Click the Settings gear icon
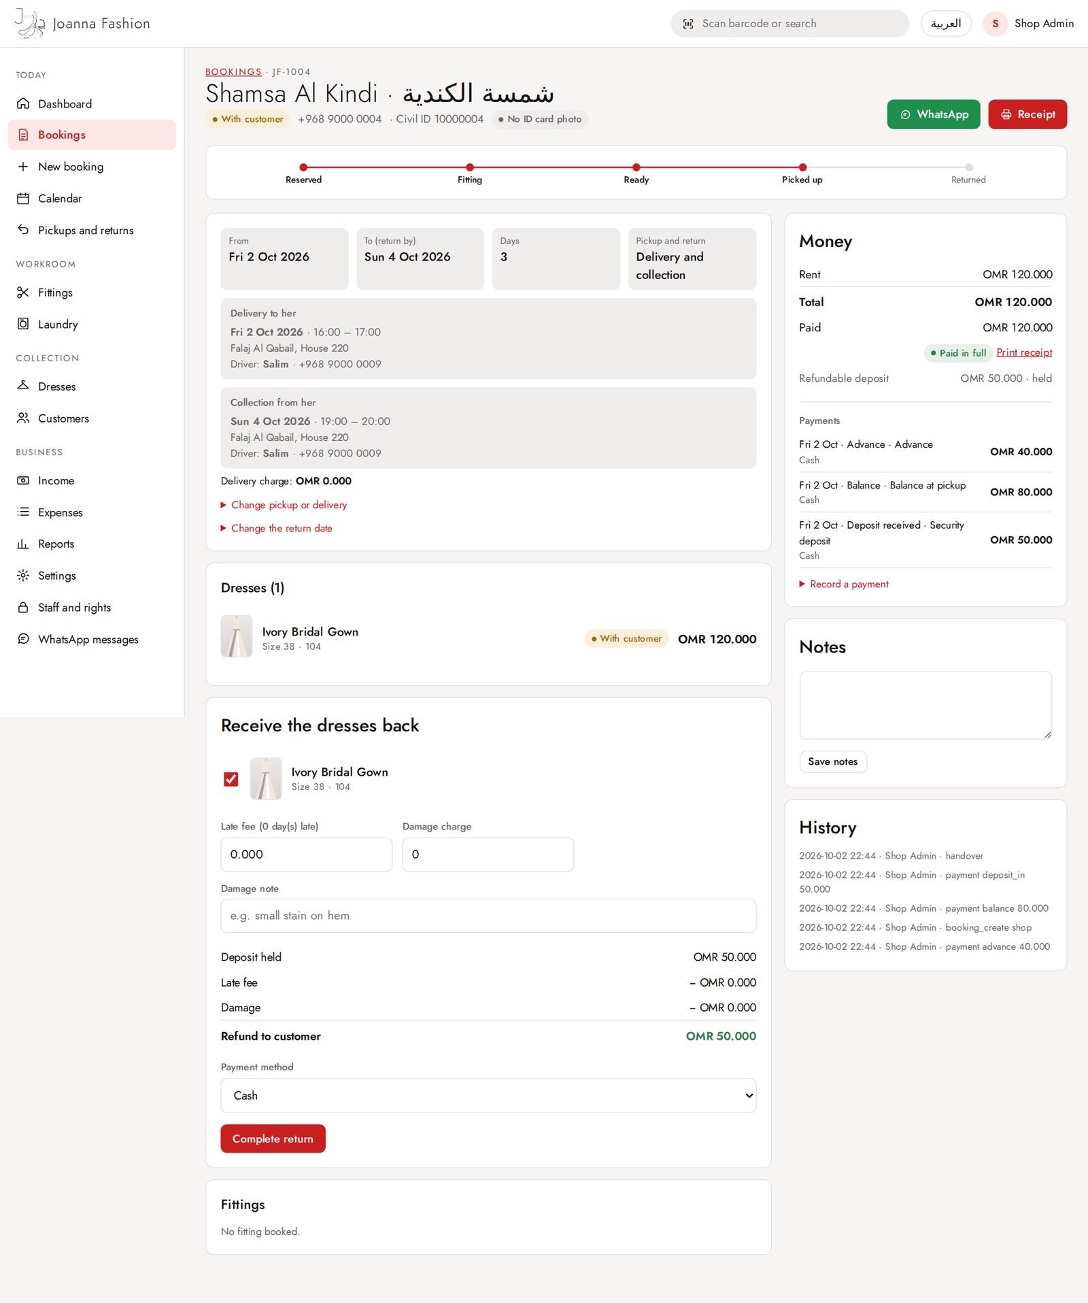Image resolution: width=1088 pixels, height=1303 pixels. (x=23, y=576)
